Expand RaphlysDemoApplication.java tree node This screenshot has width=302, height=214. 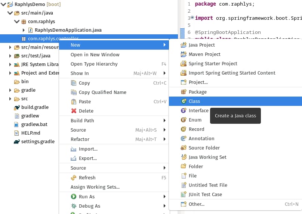point(24,30)
